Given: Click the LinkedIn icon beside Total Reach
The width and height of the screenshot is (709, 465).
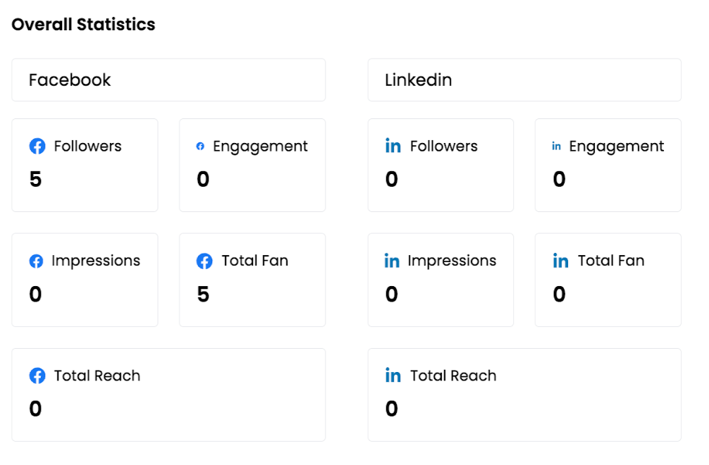Looking at the screenshot, I should coord(393,376).
